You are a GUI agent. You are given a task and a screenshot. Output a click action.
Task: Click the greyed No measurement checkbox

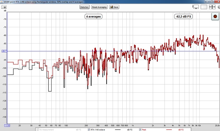point(38,130)
